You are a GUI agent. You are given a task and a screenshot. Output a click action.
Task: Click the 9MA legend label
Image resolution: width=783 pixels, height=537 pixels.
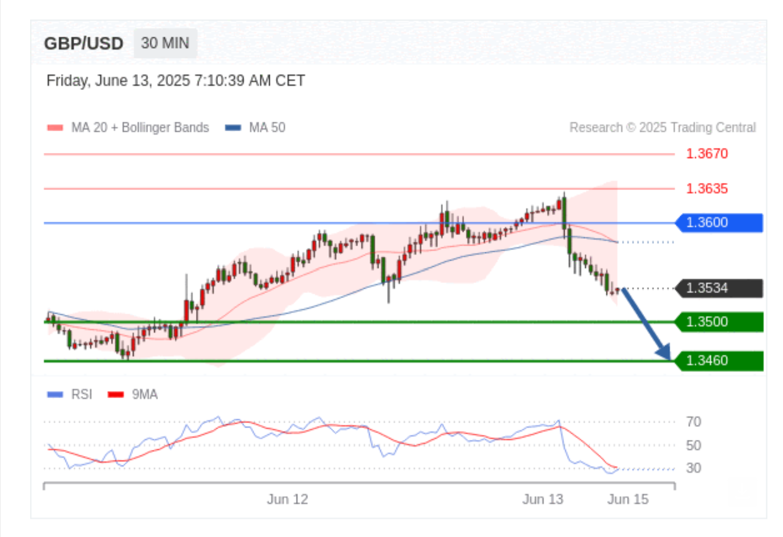tap(145, 395)
